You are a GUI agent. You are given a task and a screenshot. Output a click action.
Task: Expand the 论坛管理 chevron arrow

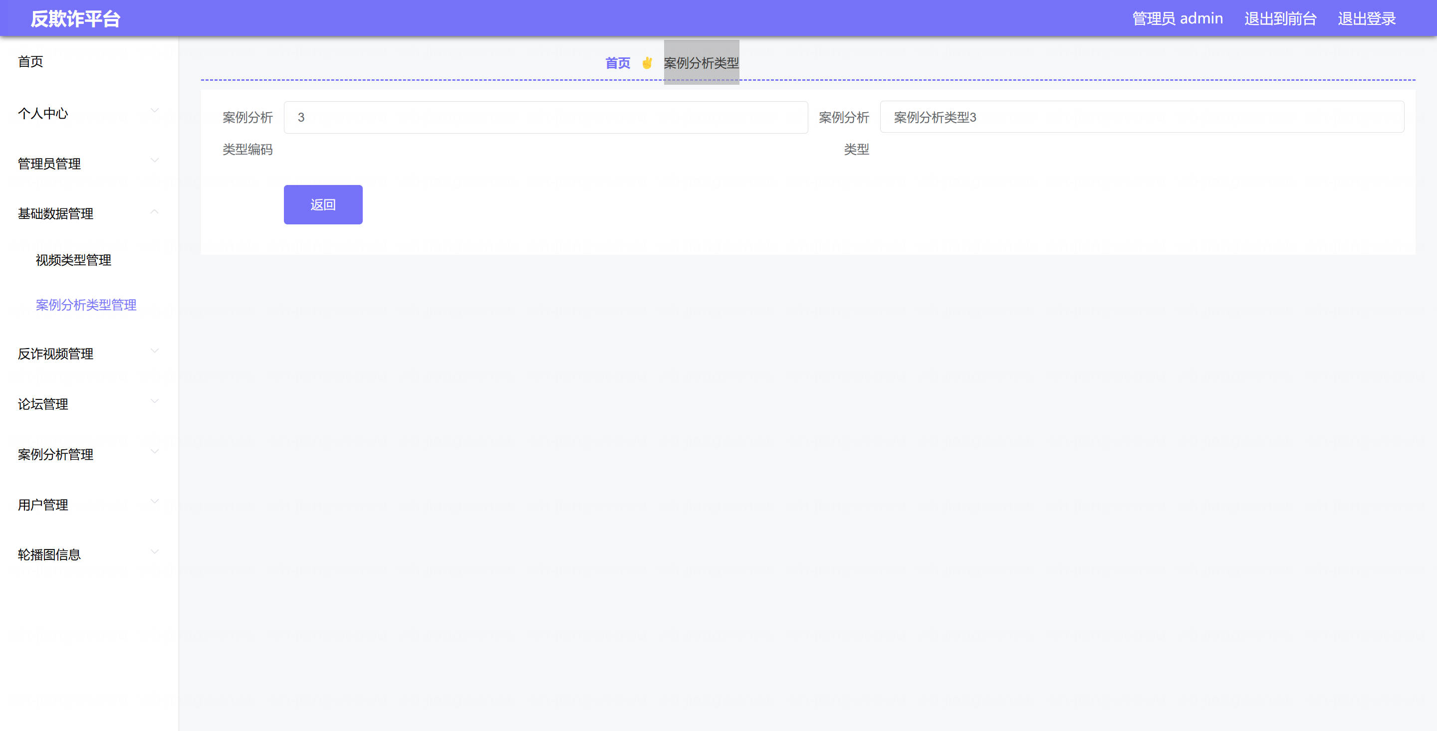(x=155, y=401)
